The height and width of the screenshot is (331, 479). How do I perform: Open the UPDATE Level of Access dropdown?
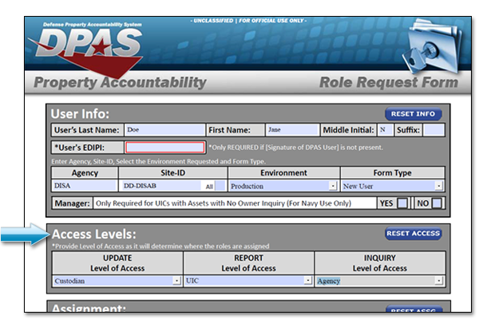pos(117,281)
